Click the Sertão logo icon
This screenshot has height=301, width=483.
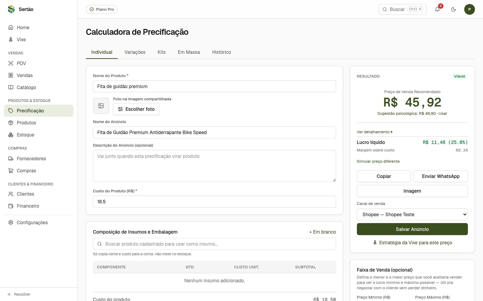click(x=11, y=9)
